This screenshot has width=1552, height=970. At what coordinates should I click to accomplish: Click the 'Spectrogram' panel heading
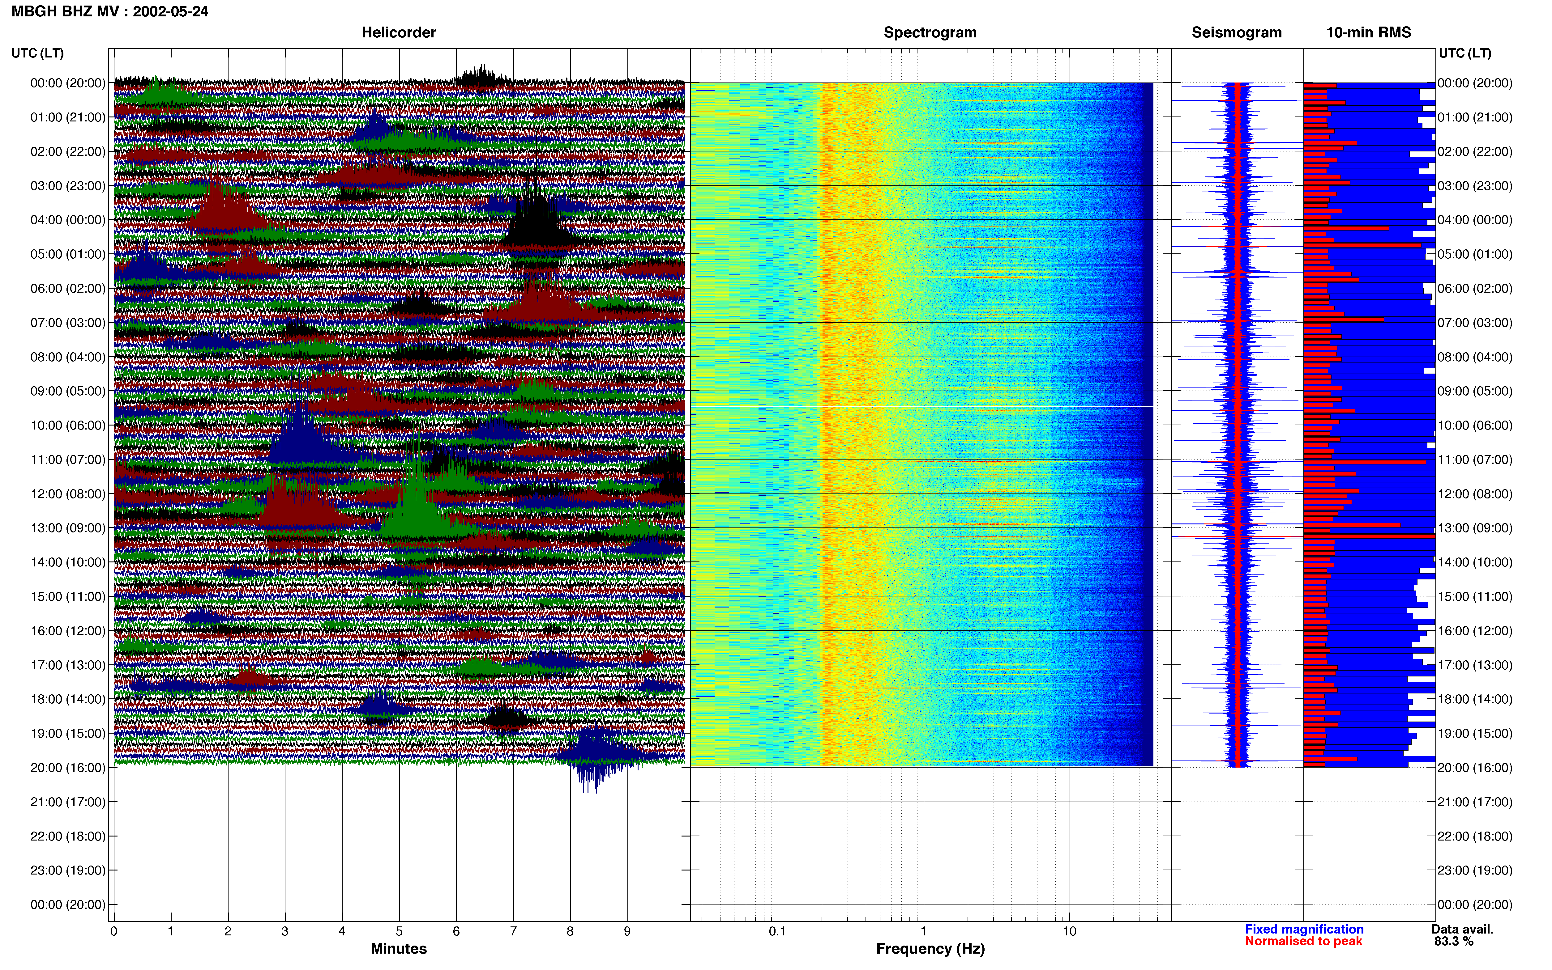(x=930, y=32)
